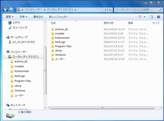The height and width of the screenshot is (121, 164).
Task: Click the drive icon in address bar
Action: tap(19, 10)
